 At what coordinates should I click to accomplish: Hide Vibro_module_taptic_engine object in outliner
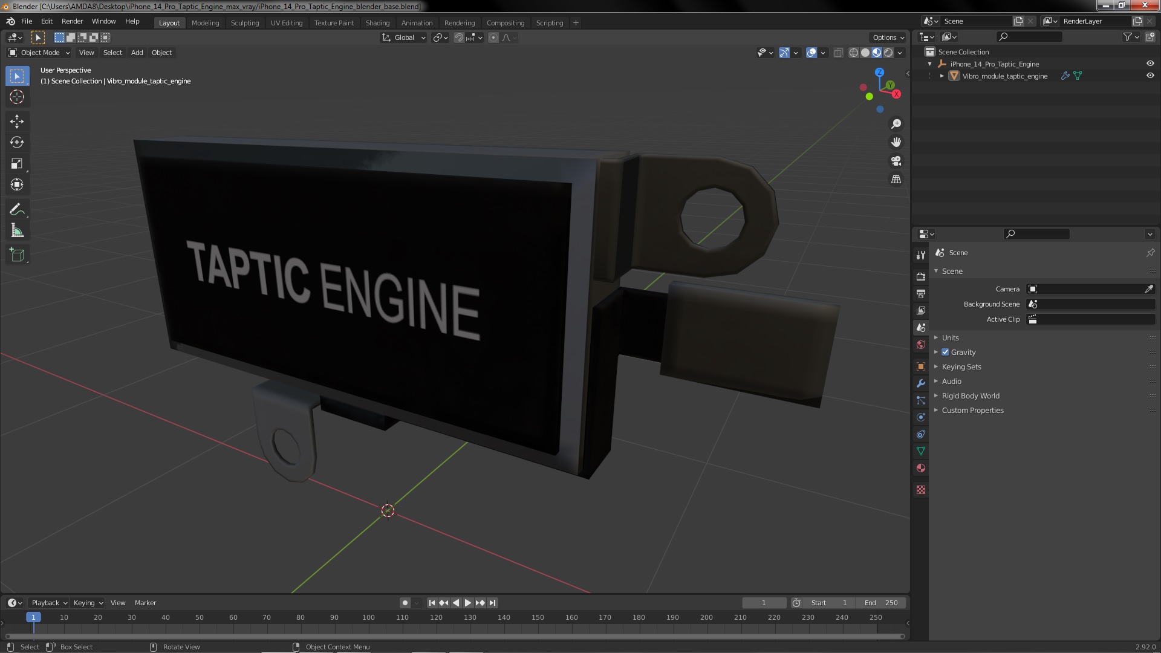tap(1150, 76)
